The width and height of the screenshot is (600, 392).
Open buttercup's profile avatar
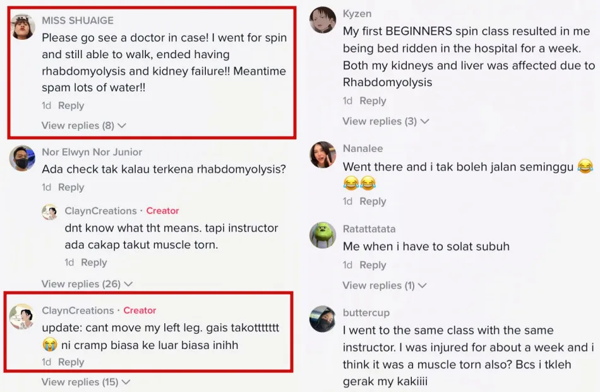pyautogui.click(x=323, y=319)
